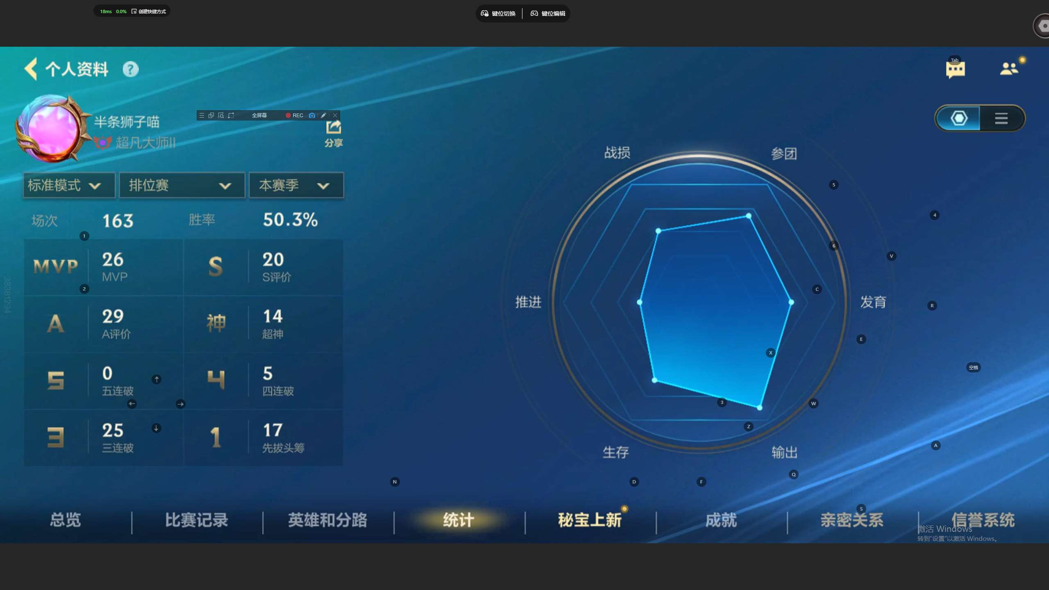Open the chat message icon labeled Tab
This screenshot has height=590, width=1049.
[955, 69]
